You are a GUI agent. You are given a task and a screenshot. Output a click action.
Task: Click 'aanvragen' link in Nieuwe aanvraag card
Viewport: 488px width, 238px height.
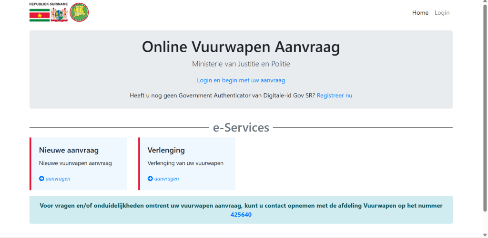(x=58, y=179)
